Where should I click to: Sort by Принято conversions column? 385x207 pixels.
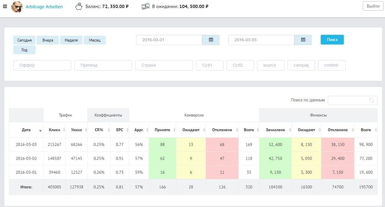[x=162, y=130]
